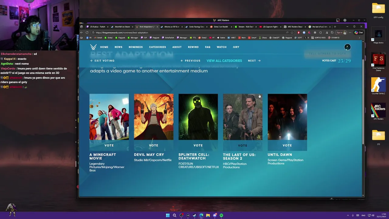Viewport: 389px width, 219px height.
Task: Expand bookmarks bar overflow chevron
Action: 360,38
